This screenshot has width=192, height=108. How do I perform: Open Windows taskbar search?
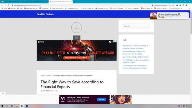coord(7,106)
